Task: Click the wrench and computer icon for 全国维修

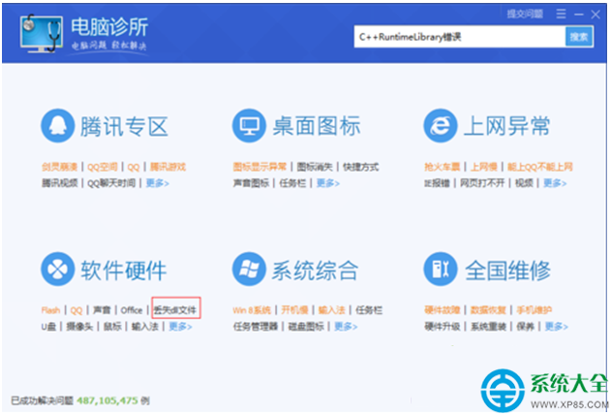Action: tap(441, 270)
